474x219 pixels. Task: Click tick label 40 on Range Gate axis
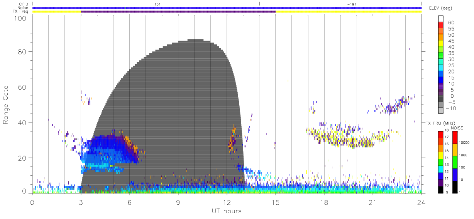click(22, 122)
